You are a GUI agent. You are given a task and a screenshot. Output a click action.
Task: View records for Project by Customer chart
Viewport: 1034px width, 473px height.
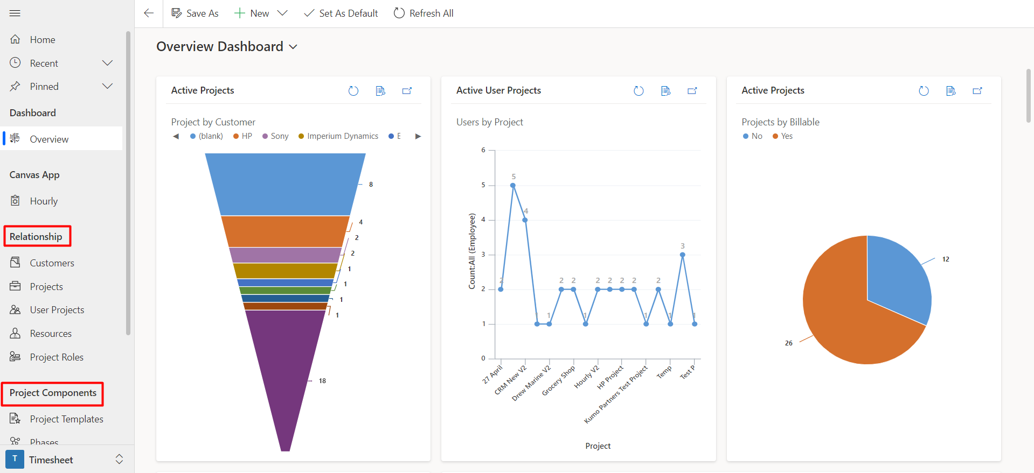tap(380, 91)
